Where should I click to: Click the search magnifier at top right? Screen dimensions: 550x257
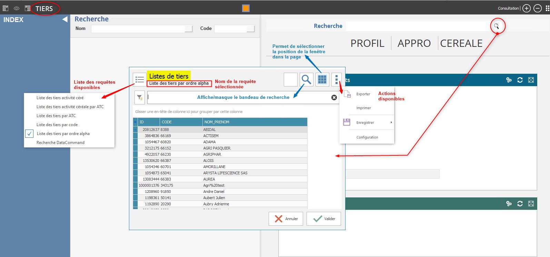pyautogui.click(x=497, y=26)
